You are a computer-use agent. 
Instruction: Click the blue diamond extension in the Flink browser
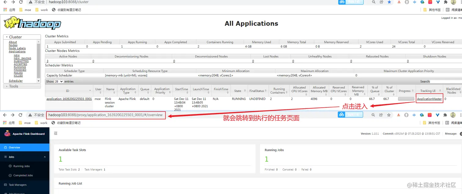[438, 115]
